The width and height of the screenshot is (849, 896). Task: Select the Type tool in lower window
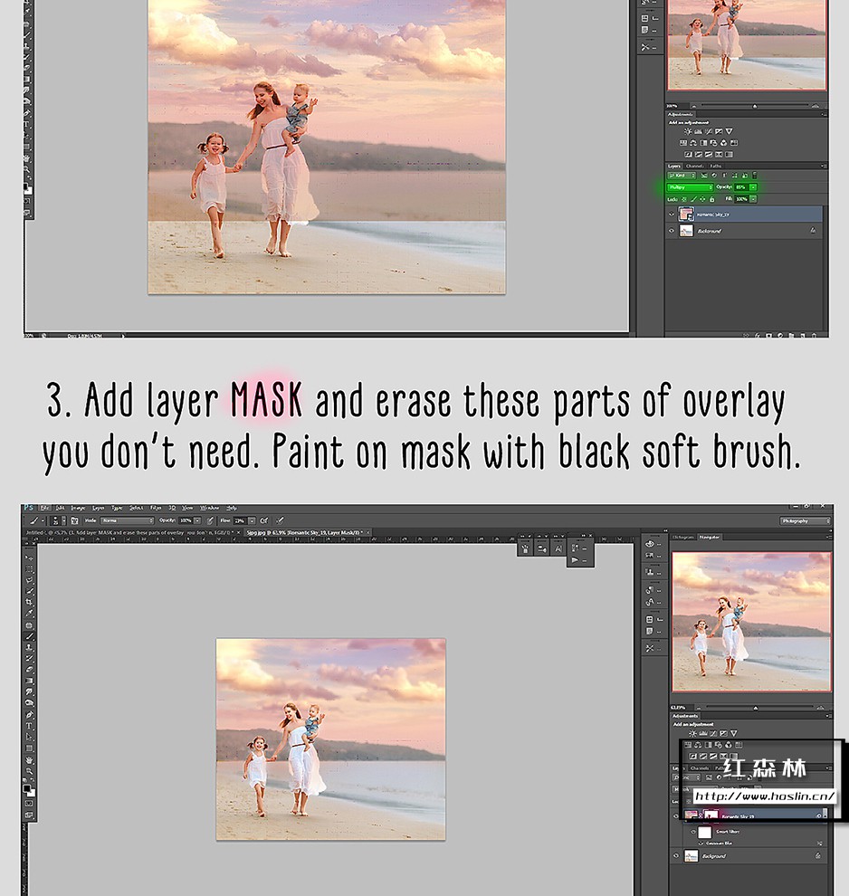pos(29,726)
